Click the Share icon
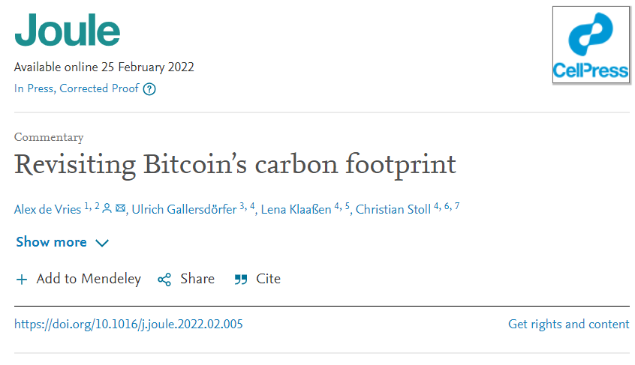 [x=164, y=280]
